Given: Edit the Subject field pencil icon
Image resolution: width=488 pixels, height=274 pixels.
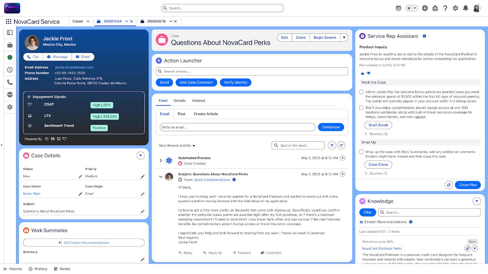Looking at the screenshot, I should click(x=142, y=212).
